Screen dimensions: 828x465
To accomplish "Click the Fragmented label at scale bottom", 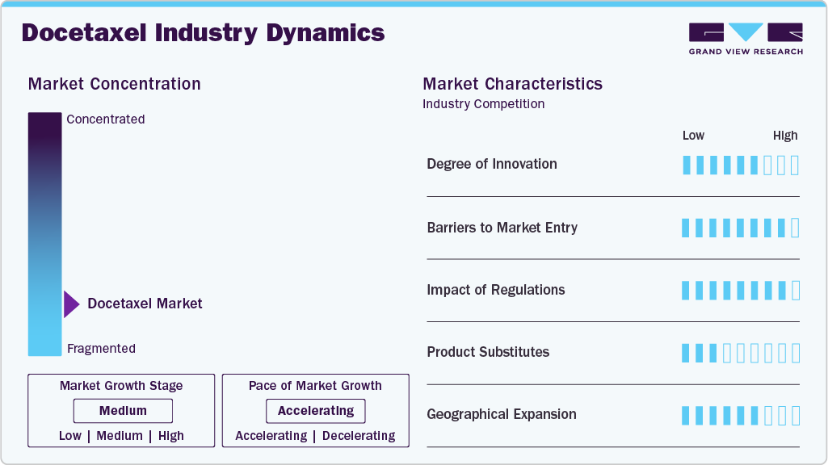I will click(101, 349).
